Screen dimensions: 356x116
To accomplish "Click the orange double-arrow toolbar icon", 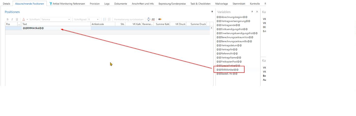I will (x=160, y=19).
